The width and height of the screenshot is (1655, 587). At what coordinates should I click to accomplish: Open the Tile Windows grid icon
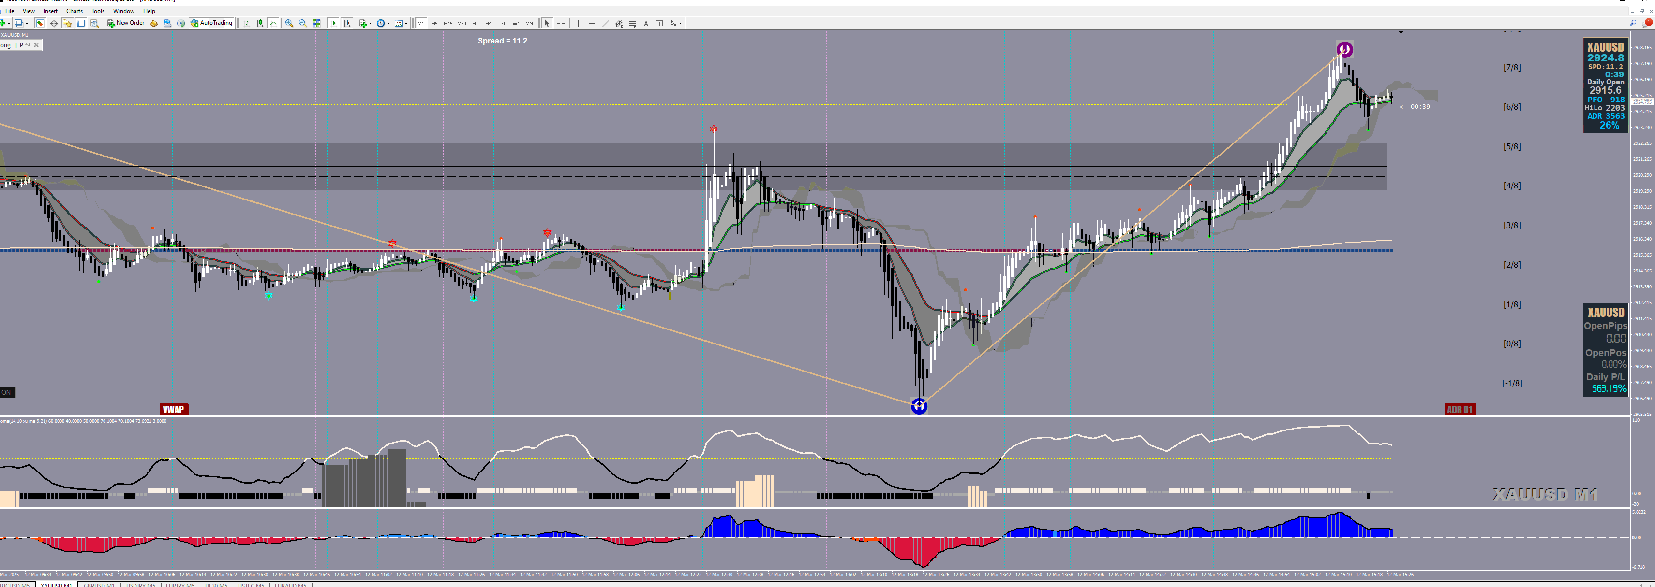[x=316, y=23]
